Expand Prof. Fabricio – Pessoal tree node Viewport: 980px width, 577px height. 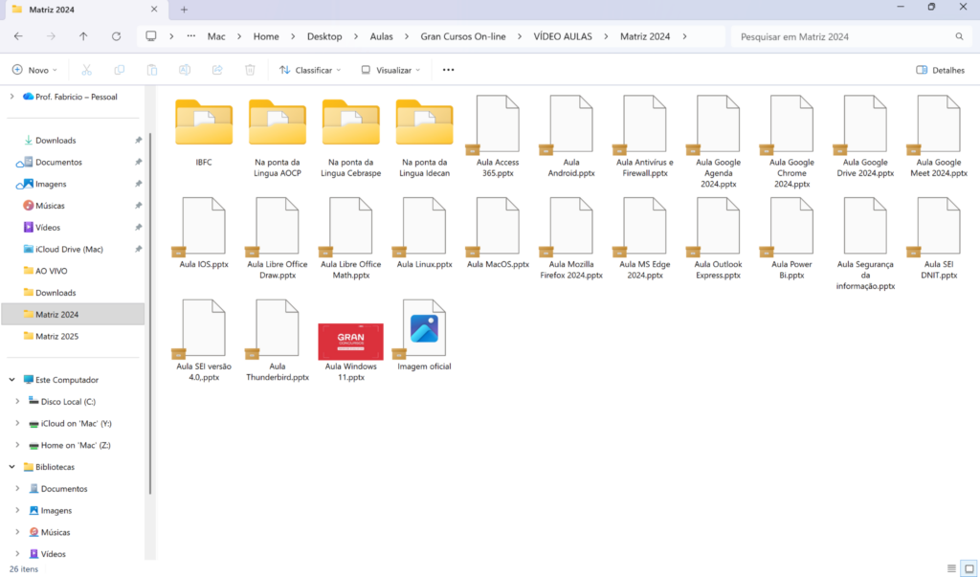(x=11, y=97)
